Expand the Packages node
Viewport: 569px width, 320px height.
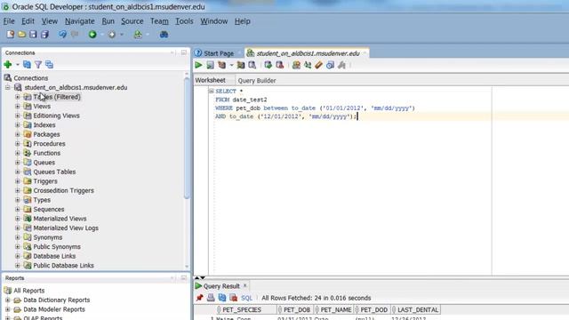point(18,134)
